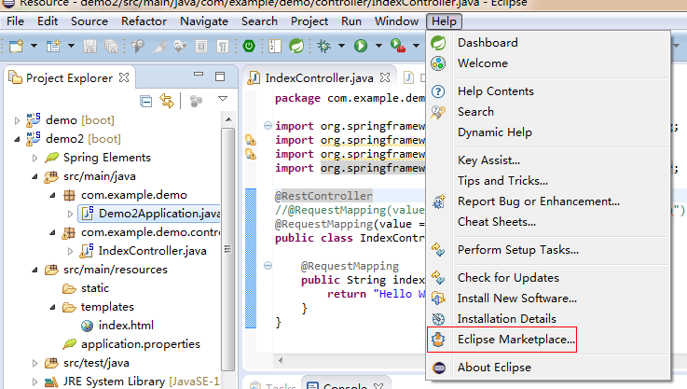
Task: Collapse the import block fold marker
Action: click(268, 126)
